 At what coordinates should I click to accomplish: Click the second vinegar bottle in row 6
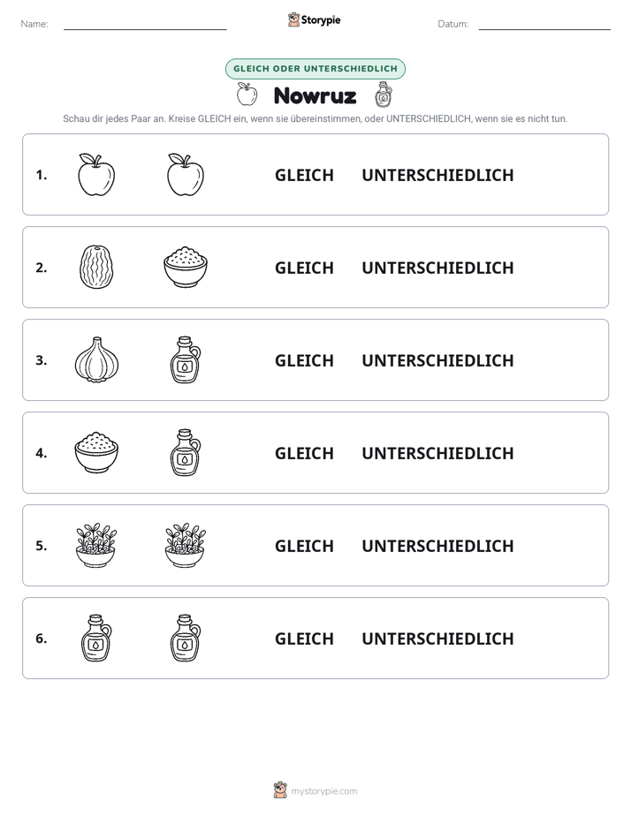186,638
